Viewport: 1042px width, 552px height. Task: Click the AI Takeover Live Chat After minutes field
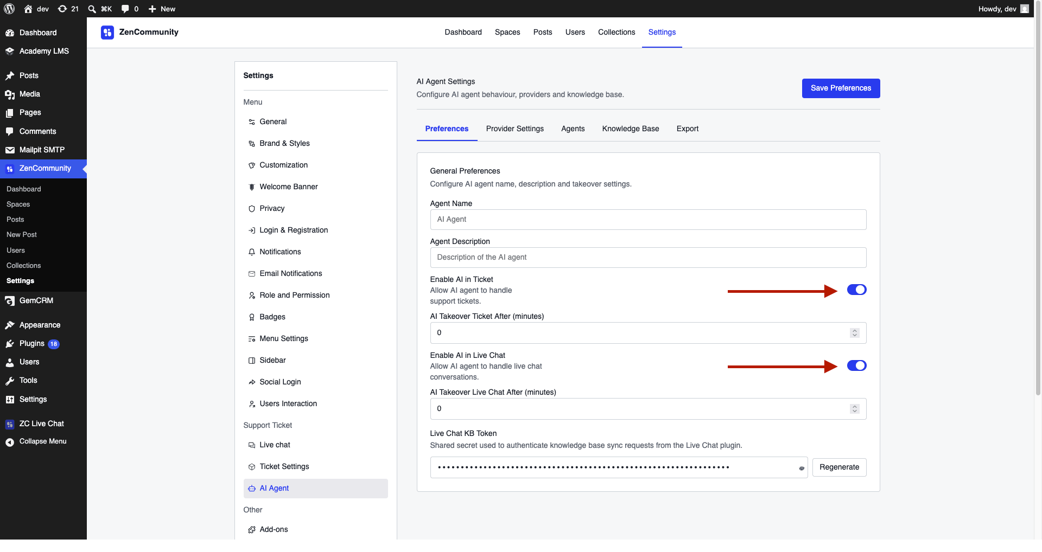(648, 409)
